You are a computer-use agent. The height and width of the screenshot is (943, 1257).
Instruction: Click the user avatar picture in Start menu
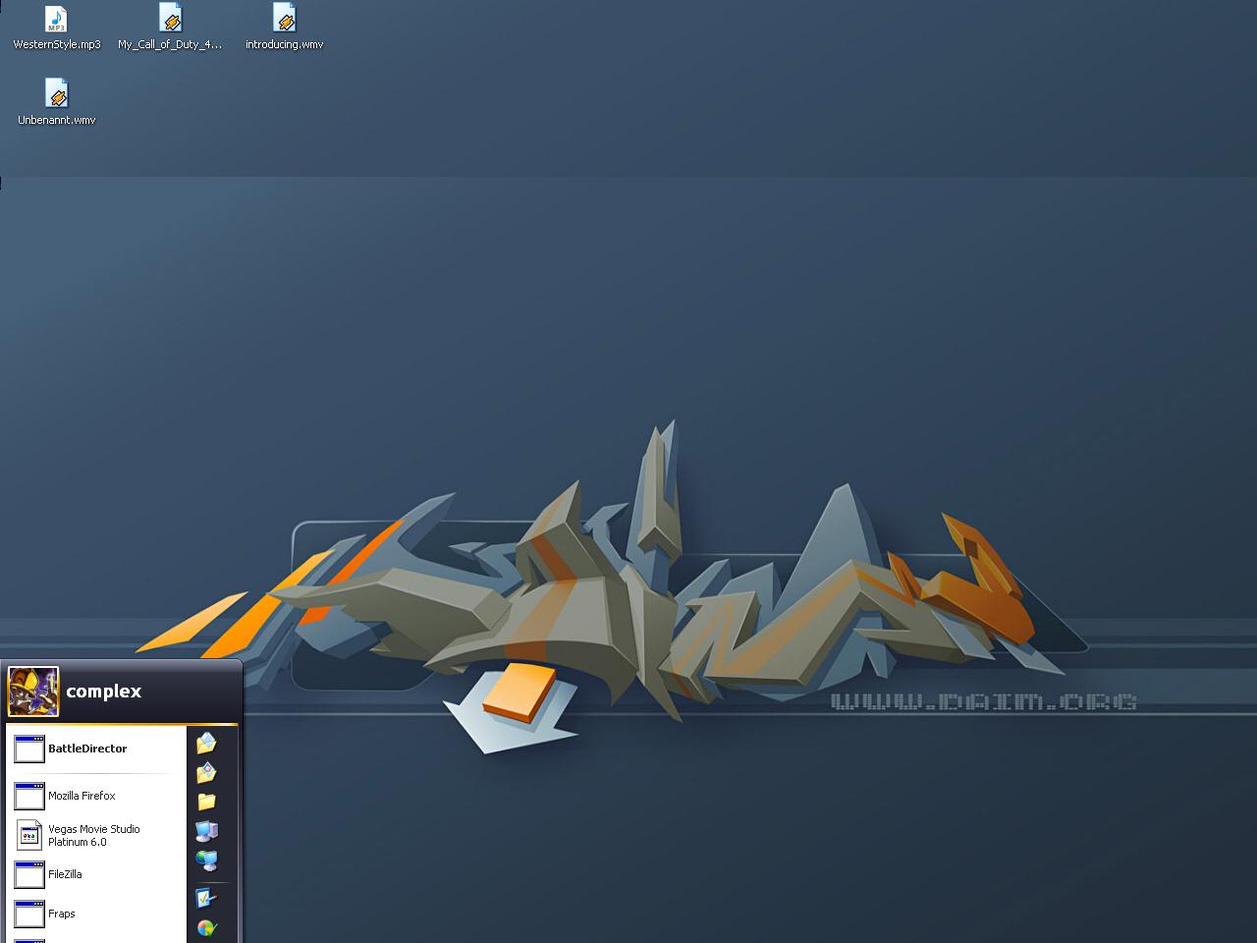[32, 692]
